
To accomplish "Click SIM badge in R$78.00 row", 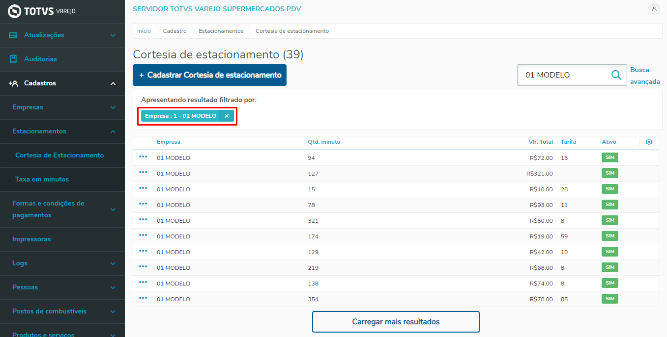I will [x=610, y=299].
